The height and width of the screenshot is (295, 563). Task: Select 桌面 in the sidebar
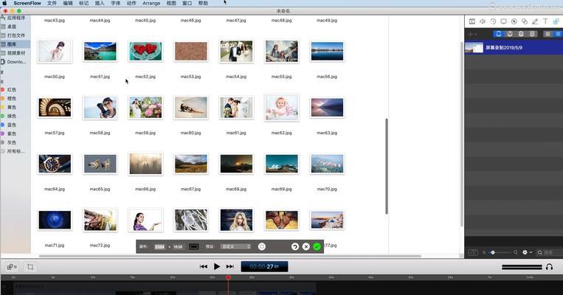point(12,27)
